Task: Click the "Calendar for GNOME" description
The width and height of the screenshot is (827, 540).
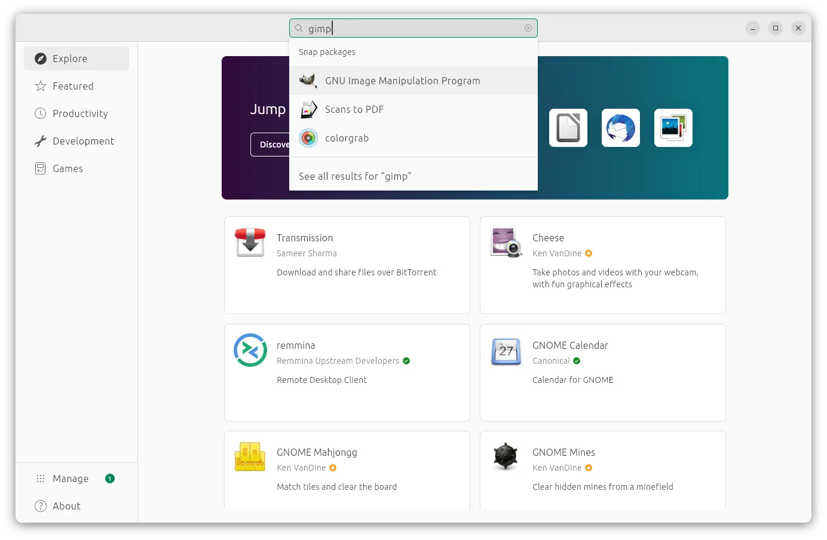Action: [572, 380]
